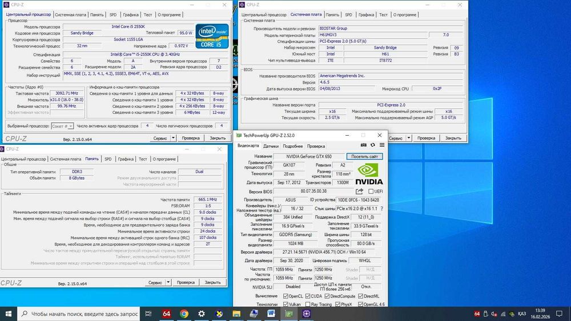This screenshot has width=571, height=321.
Task: Click the NVIDIA GeForce GTX 650 name field
Action: point(309,157)
